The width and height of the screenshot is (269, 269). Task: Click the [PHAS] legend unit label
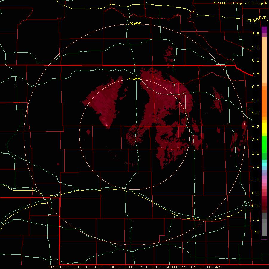pyautogui.click(x=253, y=21)
